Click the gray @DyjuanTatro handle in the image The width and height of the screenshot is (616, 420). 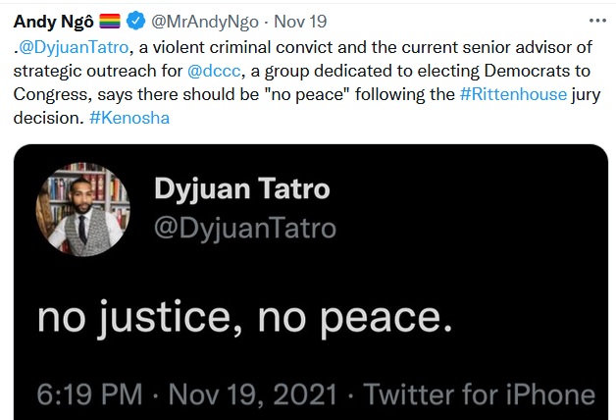(245, 228)
